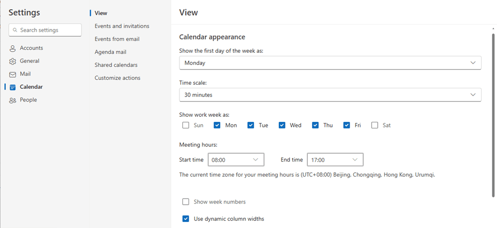
Task: Toggle Thu work week checkbox
Action: click(315, 125)
